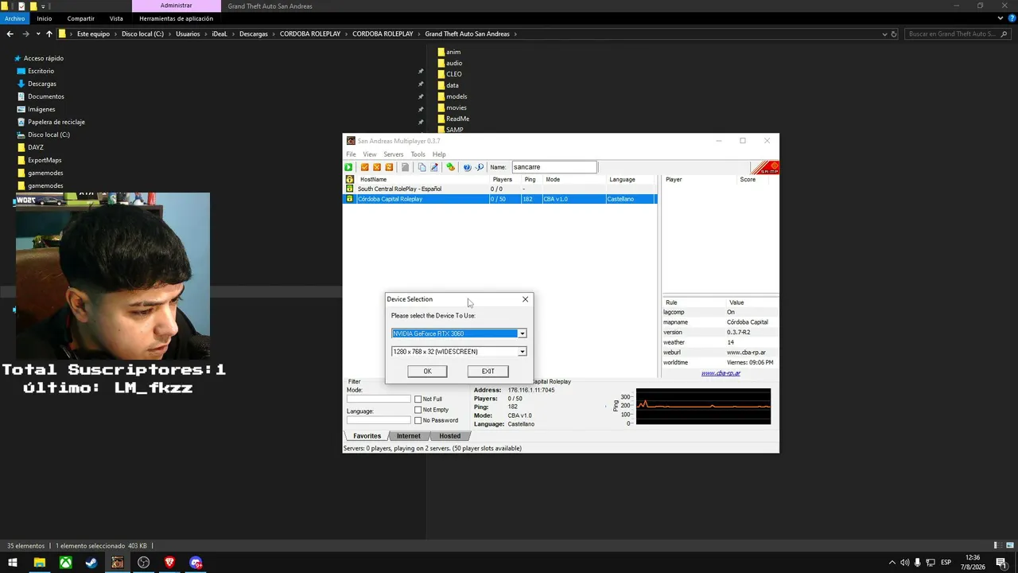
Task: Open the Vista ribbon tab in Explorer
Action: [x=116, y=18]
